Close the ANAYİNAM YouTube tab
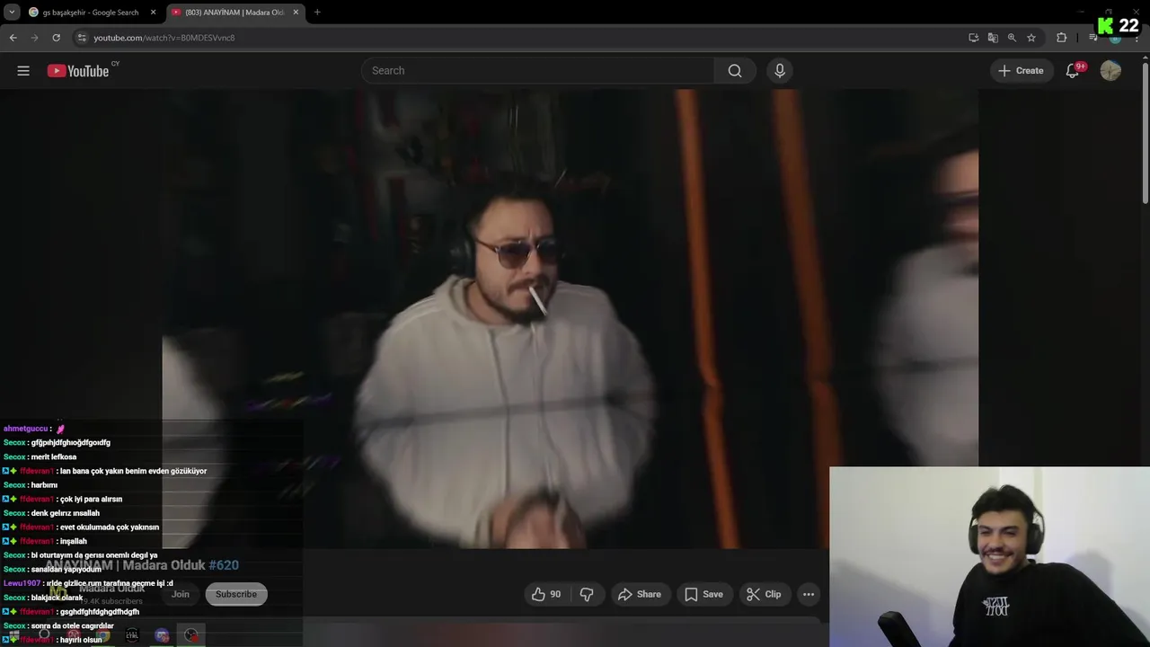The width and height of the screenshot is (1150, 647). [296, 13]
